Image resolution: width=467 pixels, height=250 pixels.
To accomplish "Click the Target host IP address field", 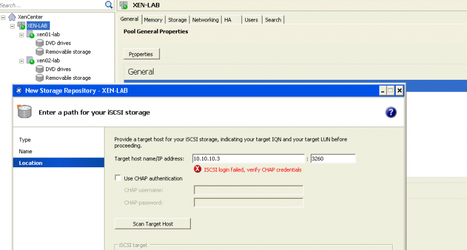I will pyautogui.click(x=248, y=159).
